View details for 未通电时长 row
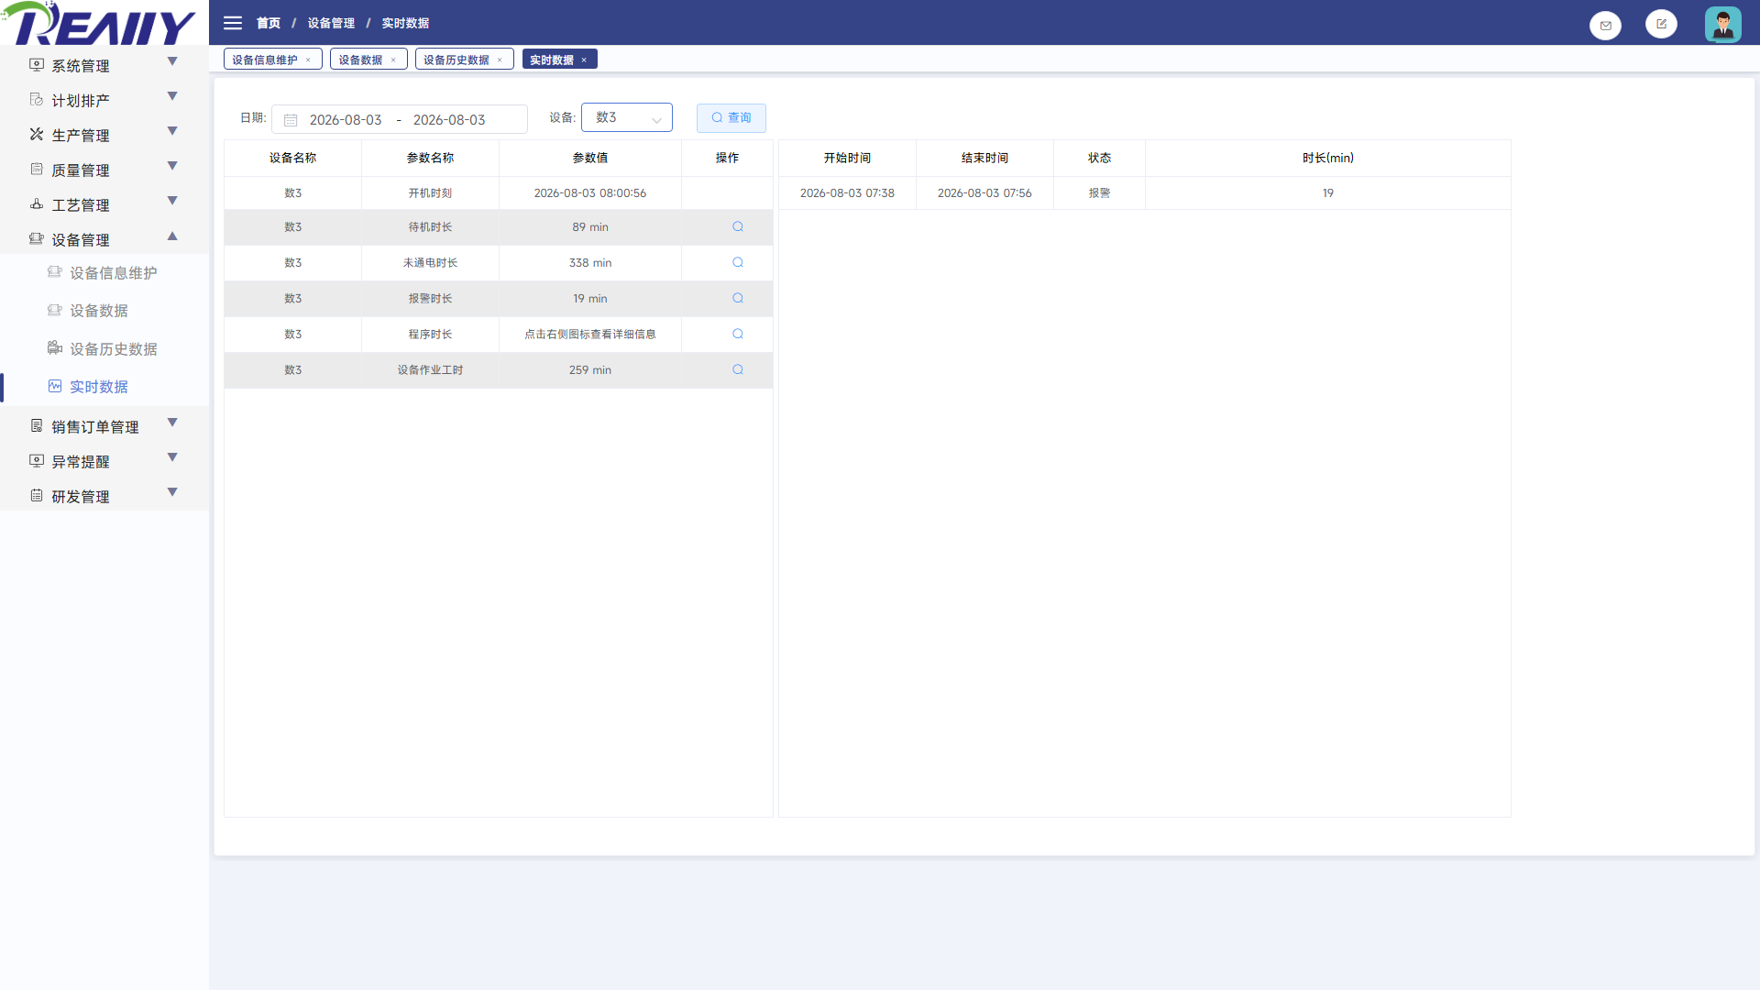This screenshot has height=990, width=1760. pos(738,262)
